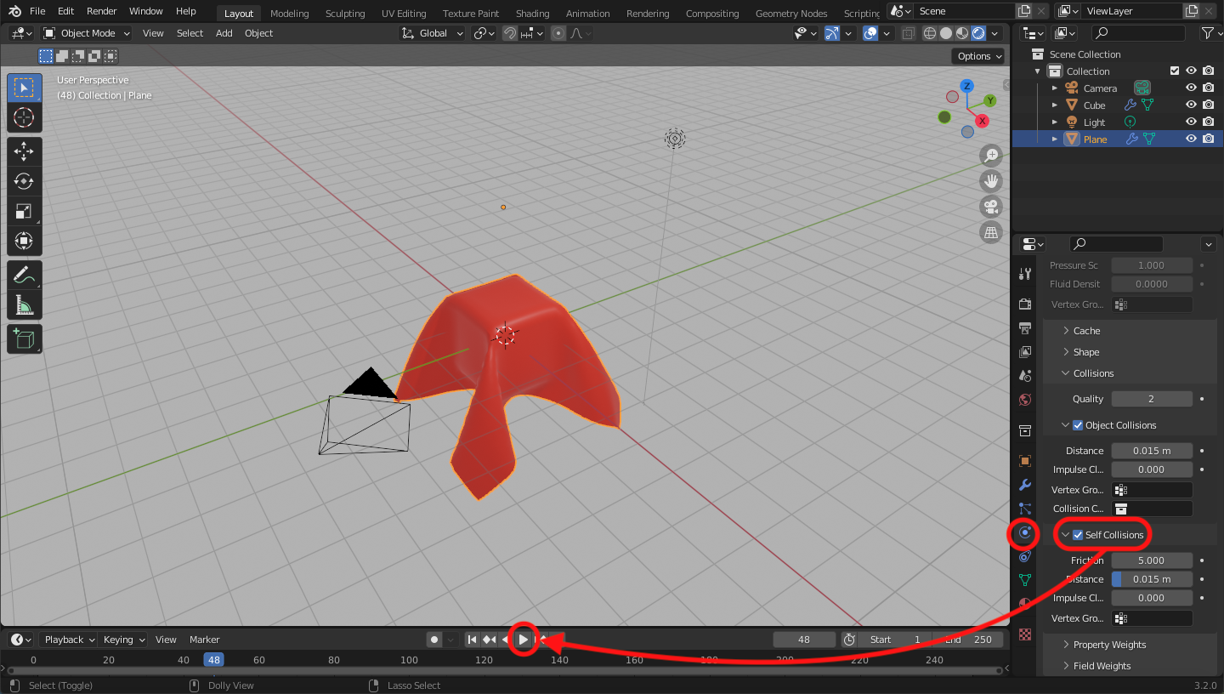The width and height of the screenshot is (1224, 694).
Task: Play the animation
Action: coord(524,640)
